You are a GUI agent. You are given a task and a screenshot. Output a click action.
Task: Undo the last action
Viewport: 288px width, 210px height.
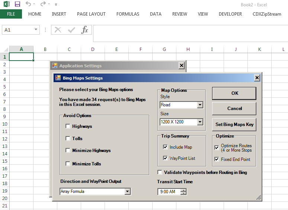(28, 4)
